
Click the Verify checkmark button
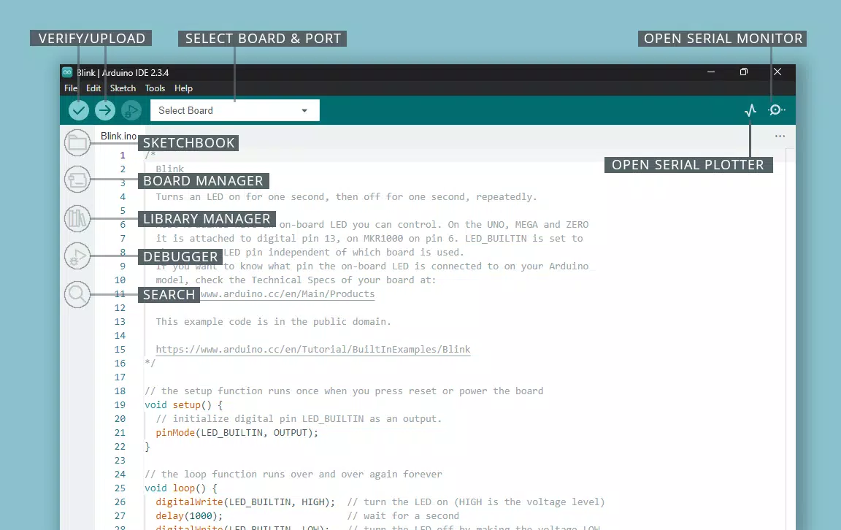coord(79,110)
